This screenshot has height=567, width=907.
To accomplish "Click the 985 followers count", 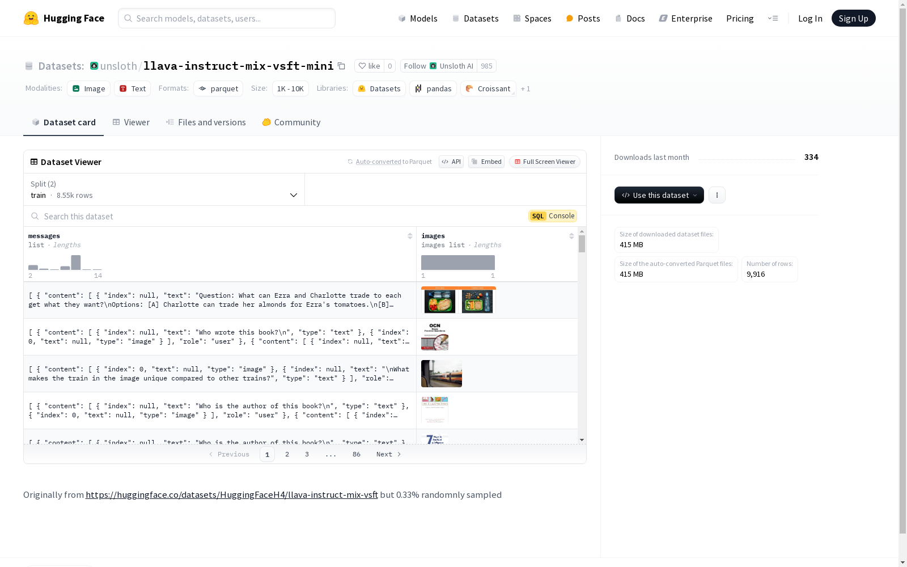I will [x=486, y=66].
